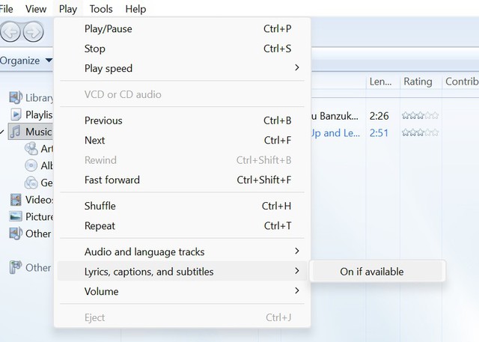The width and height of the screenshot is (479, 342).
Task: Close the open Play menu
Action: 68,9
